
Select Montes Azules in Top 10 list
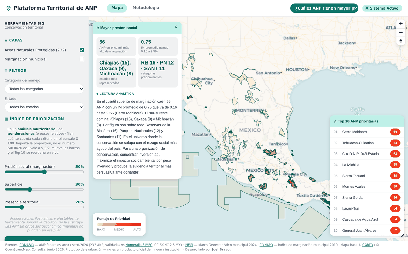coord(367,186)
